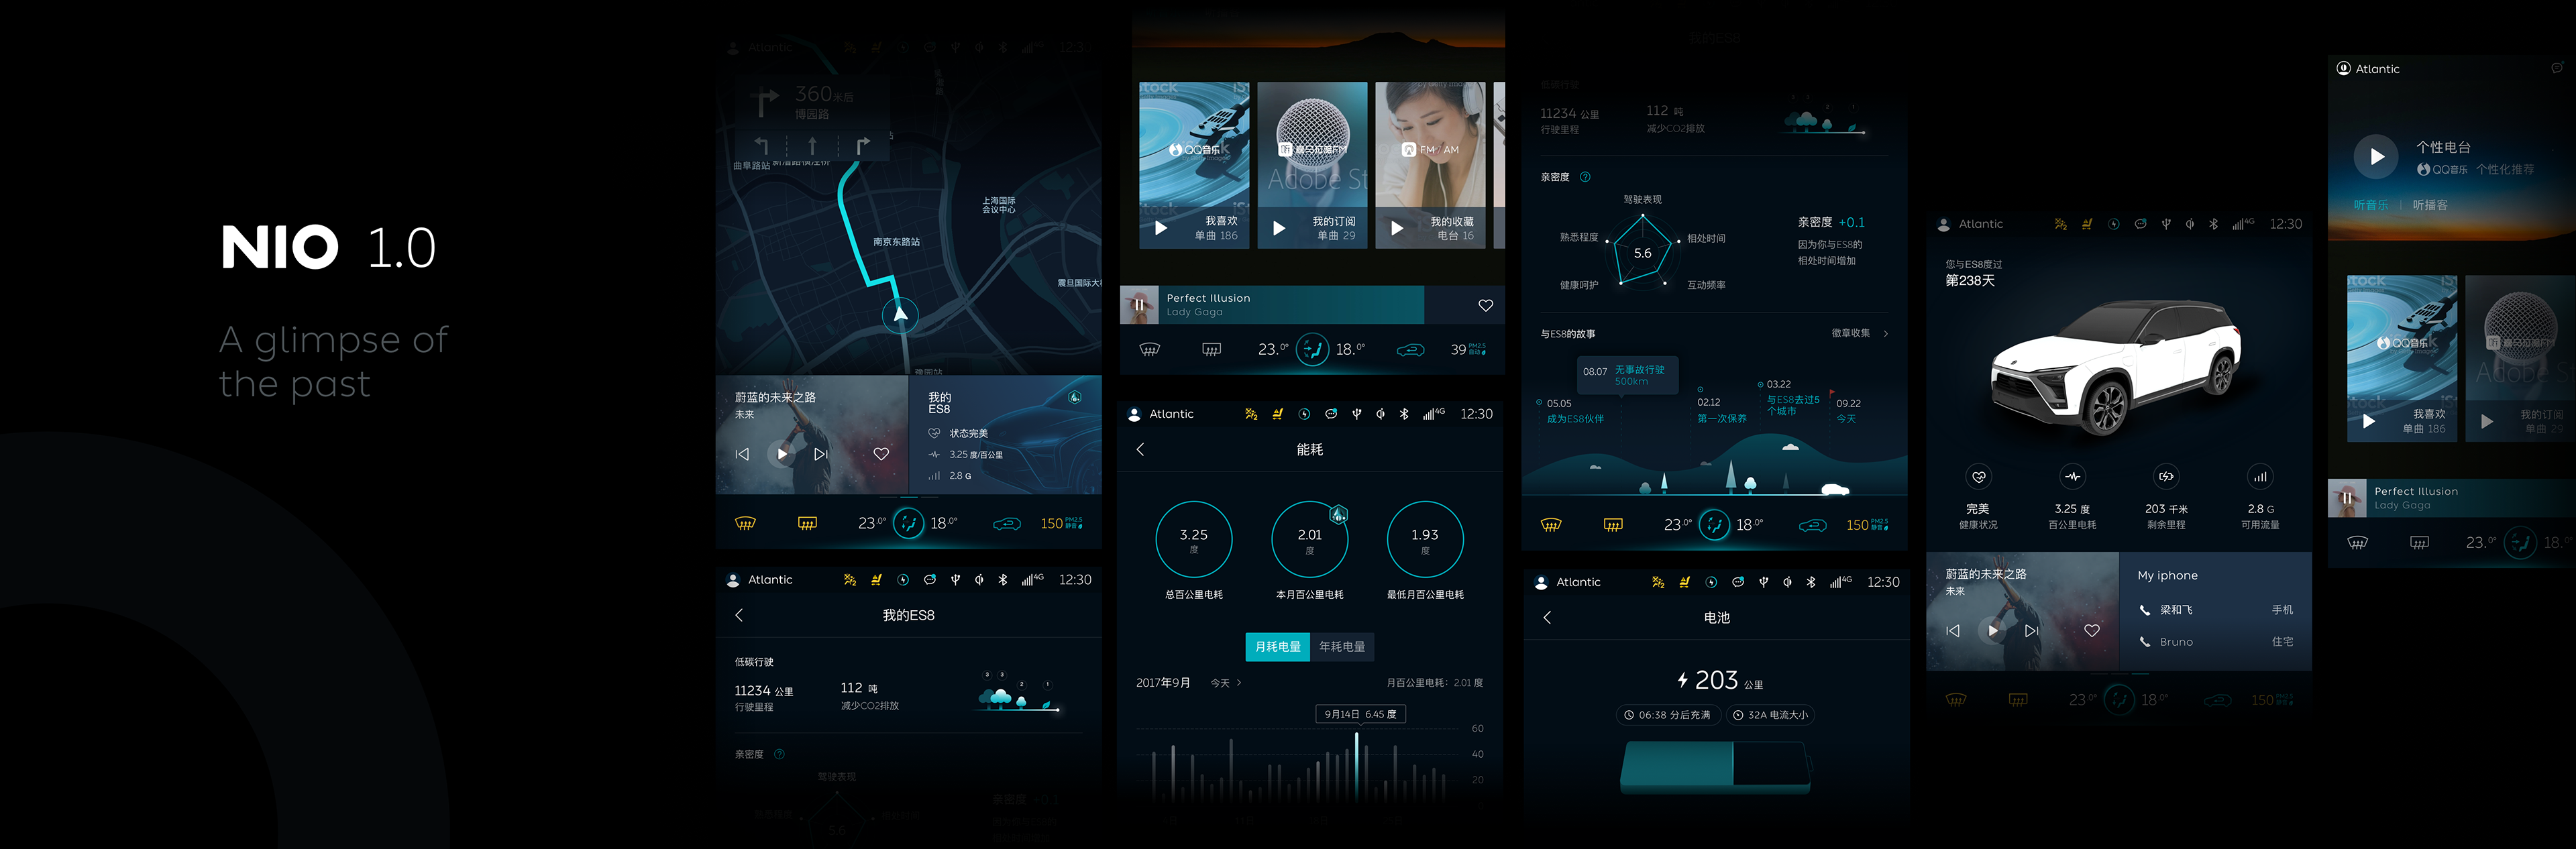Pause Perfect Illusion on far-right screen

(2347, 498)
